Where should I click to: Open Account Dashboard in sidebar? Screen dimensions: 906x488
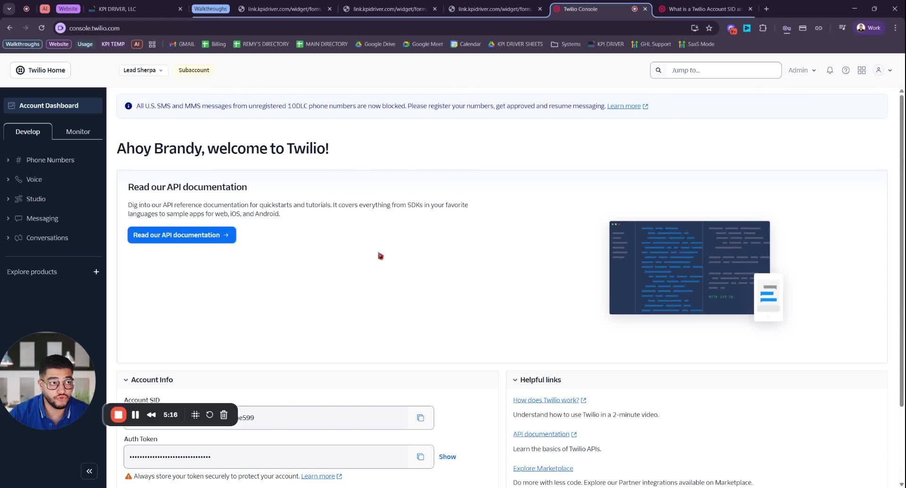(x=53, y=106)
